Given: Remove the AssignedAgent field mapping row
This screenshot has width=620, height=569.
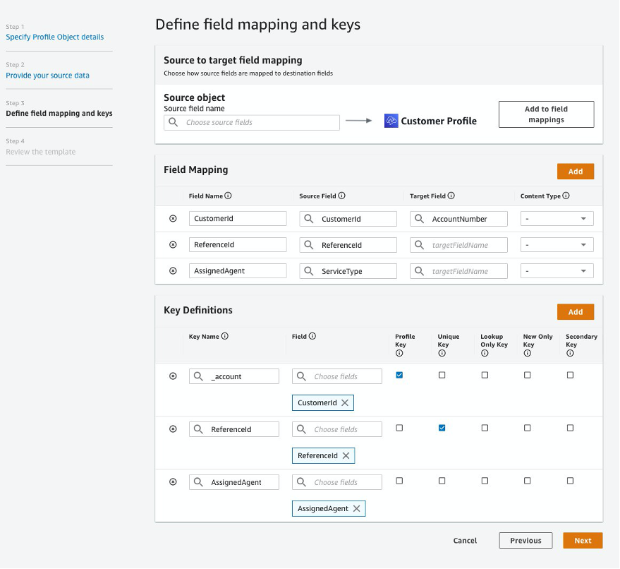Looking at the screenshot, I should pos(173,271).
